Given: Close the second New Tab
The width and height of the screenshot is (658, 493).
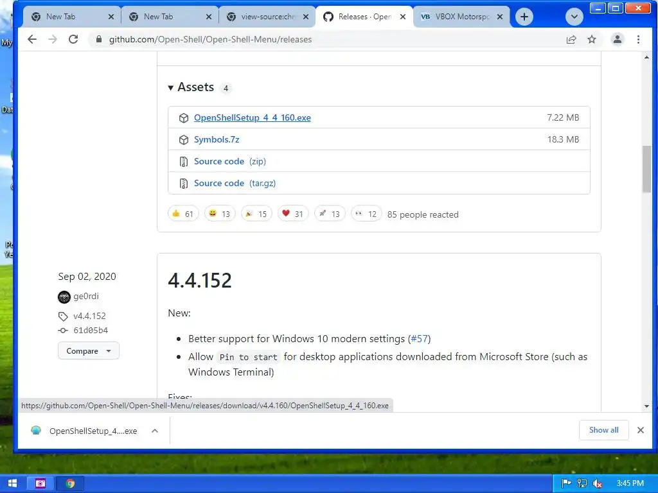Looking at the screenshot, I should coord(209,17).
